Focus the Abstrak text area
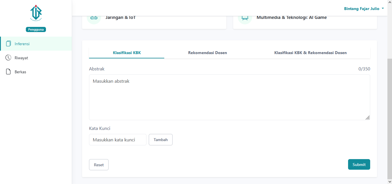The height and width of the screenshot is (184, 392). pos(229,97)
